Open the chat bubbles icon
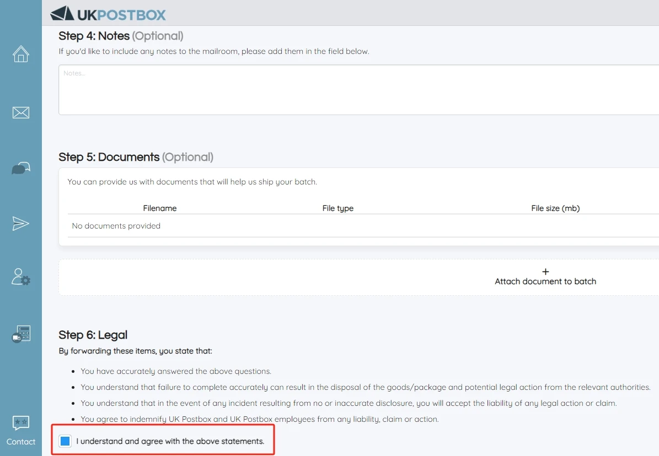The image size is (659, 456). point(21,169)
